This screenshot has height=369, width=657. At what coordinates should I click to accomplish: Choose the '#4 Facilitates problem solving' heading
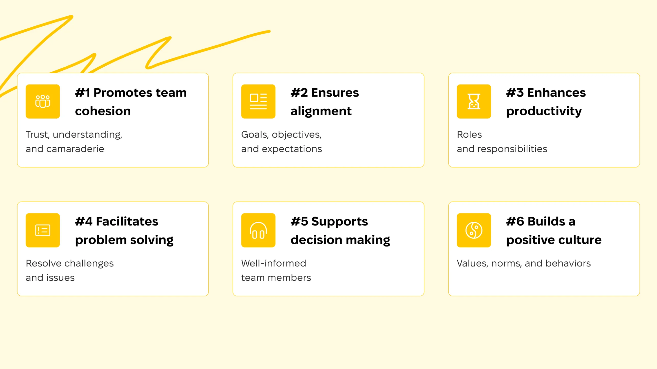[124, 230]
